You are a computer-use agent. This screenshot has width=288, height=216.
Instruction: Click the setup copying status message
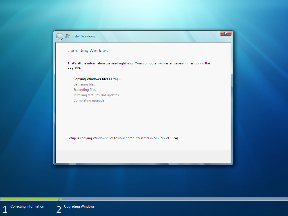[x=124, y=138]
